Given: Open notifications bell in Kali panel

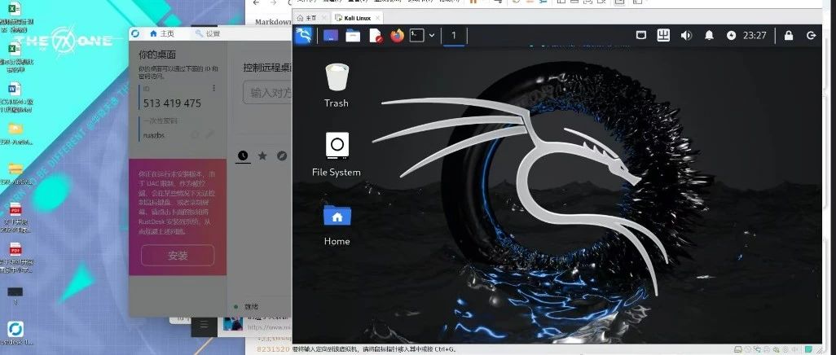Looking at the screenshot, I should coord(709,36).
